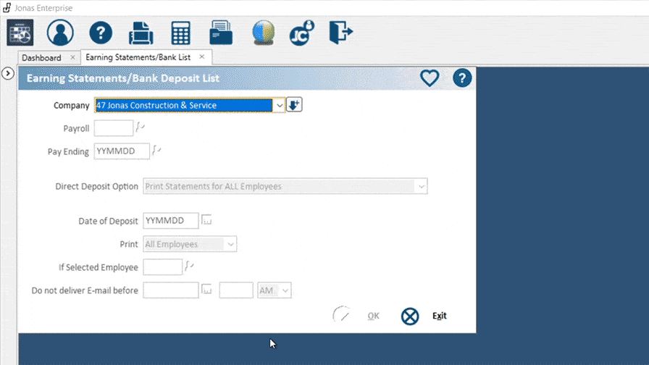Image resolution: width=649 pixels, height=365 pixels.
Task: Open the toolbar help question mark
Action: pos(101,33)
